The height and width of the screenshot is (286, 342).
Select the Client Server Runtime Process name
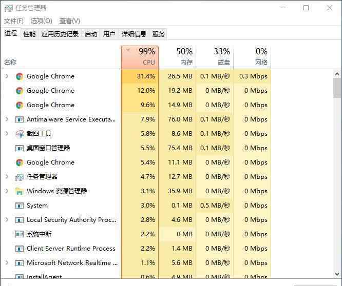pyautogui.click(x=71, y=249)
